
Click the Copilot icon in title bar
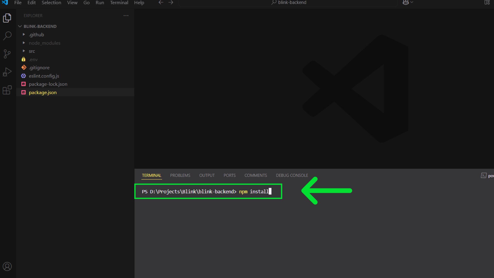coord(405,3)
